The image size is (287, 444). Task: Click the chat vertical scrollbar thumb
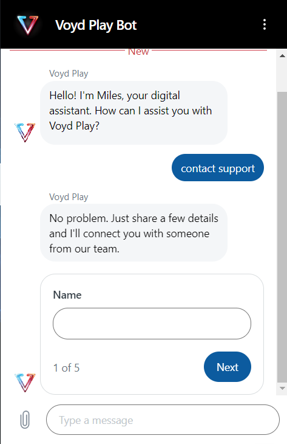point(282,237)
